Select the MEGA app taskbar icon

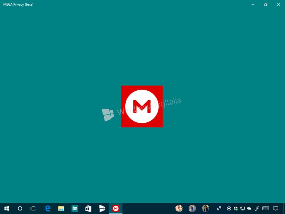tap(116, 208)
